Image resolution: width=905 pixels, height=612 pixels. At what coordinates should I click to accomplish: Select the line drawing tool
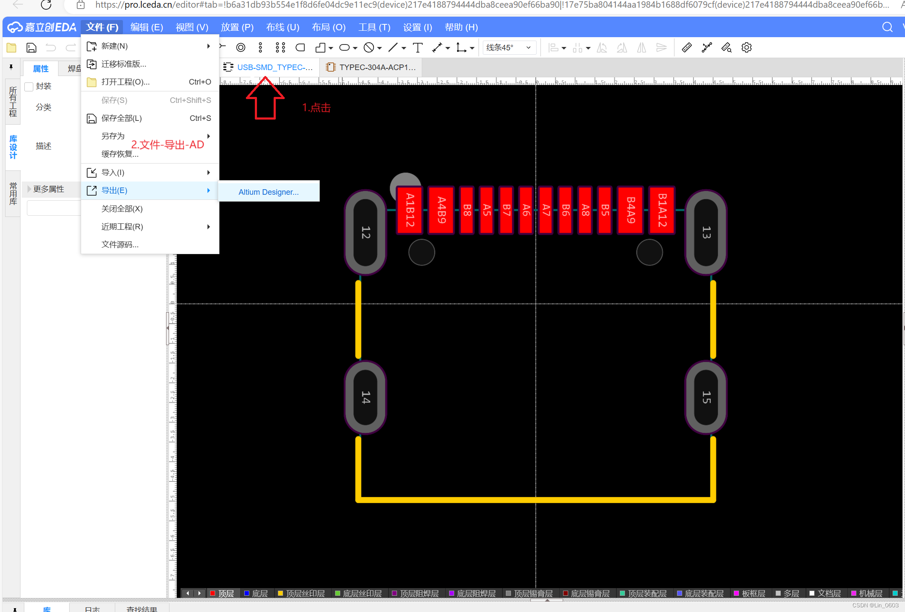point(393,47)
